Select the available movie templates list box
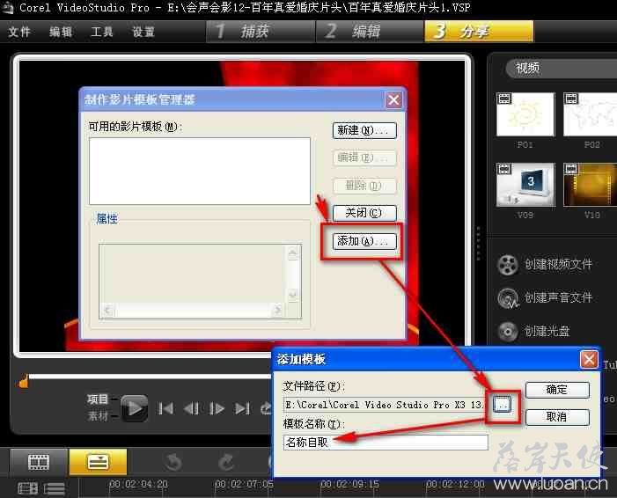The width and height of the screenshot is (617, 498). [x=200, y=171]
